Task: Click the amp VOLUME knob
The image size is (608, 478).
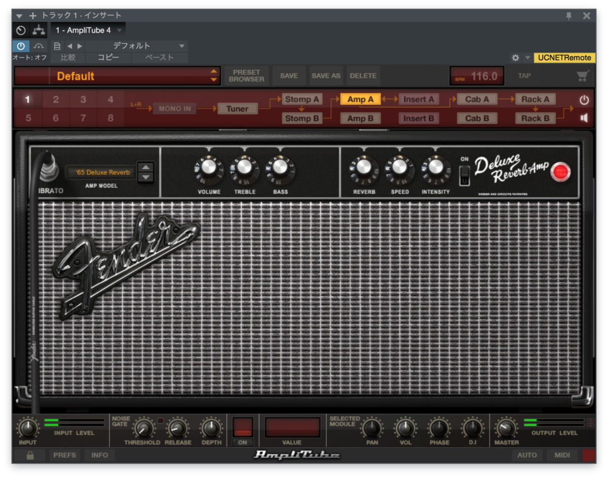Action: (209, 168)
